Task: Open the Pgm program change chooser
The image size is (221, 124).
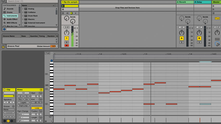Action: [23, 120]
